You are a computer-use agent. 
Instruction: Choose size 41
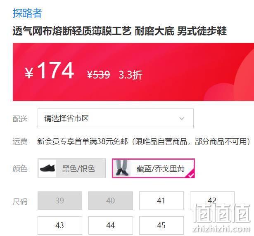[x=161, y=201]
